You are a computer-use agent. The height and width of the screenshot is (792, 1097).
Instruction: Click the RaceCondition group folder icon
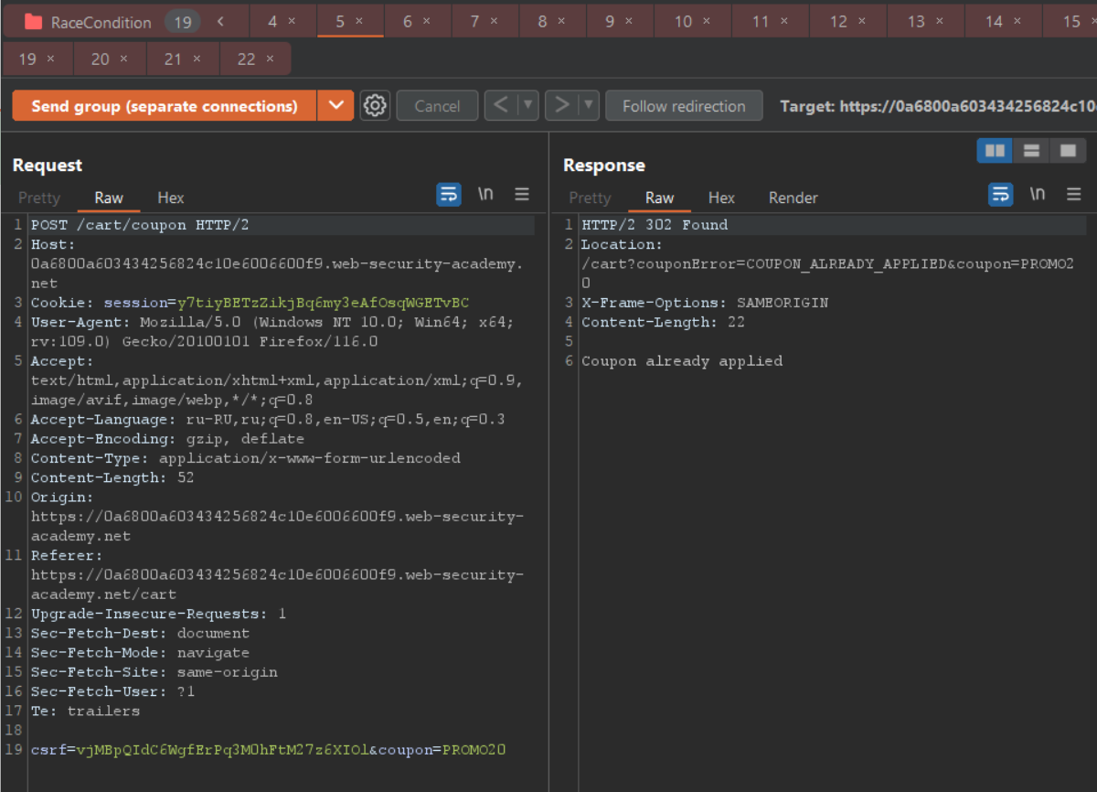click(x=34, y=22)
